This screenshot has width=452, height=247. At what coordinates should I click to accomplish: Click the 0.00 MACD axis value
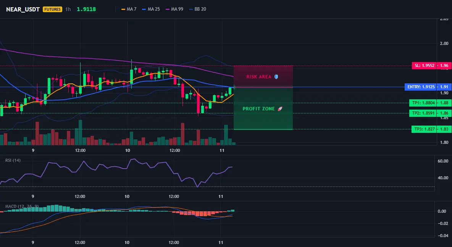(442, 211)
